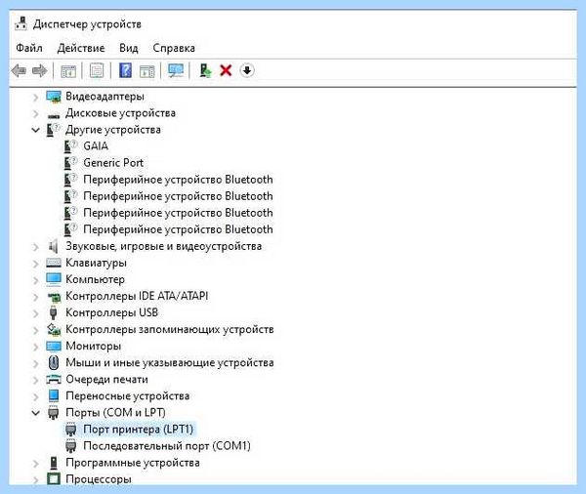
Task: Expand the Клавиатуры node
Action: 36,264
